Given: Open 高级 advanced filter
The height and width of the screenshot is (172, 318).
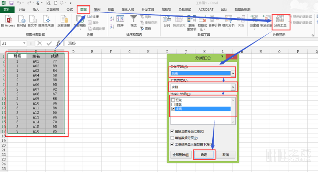Looking at the screenshot, I should click(x=145, y=29).
